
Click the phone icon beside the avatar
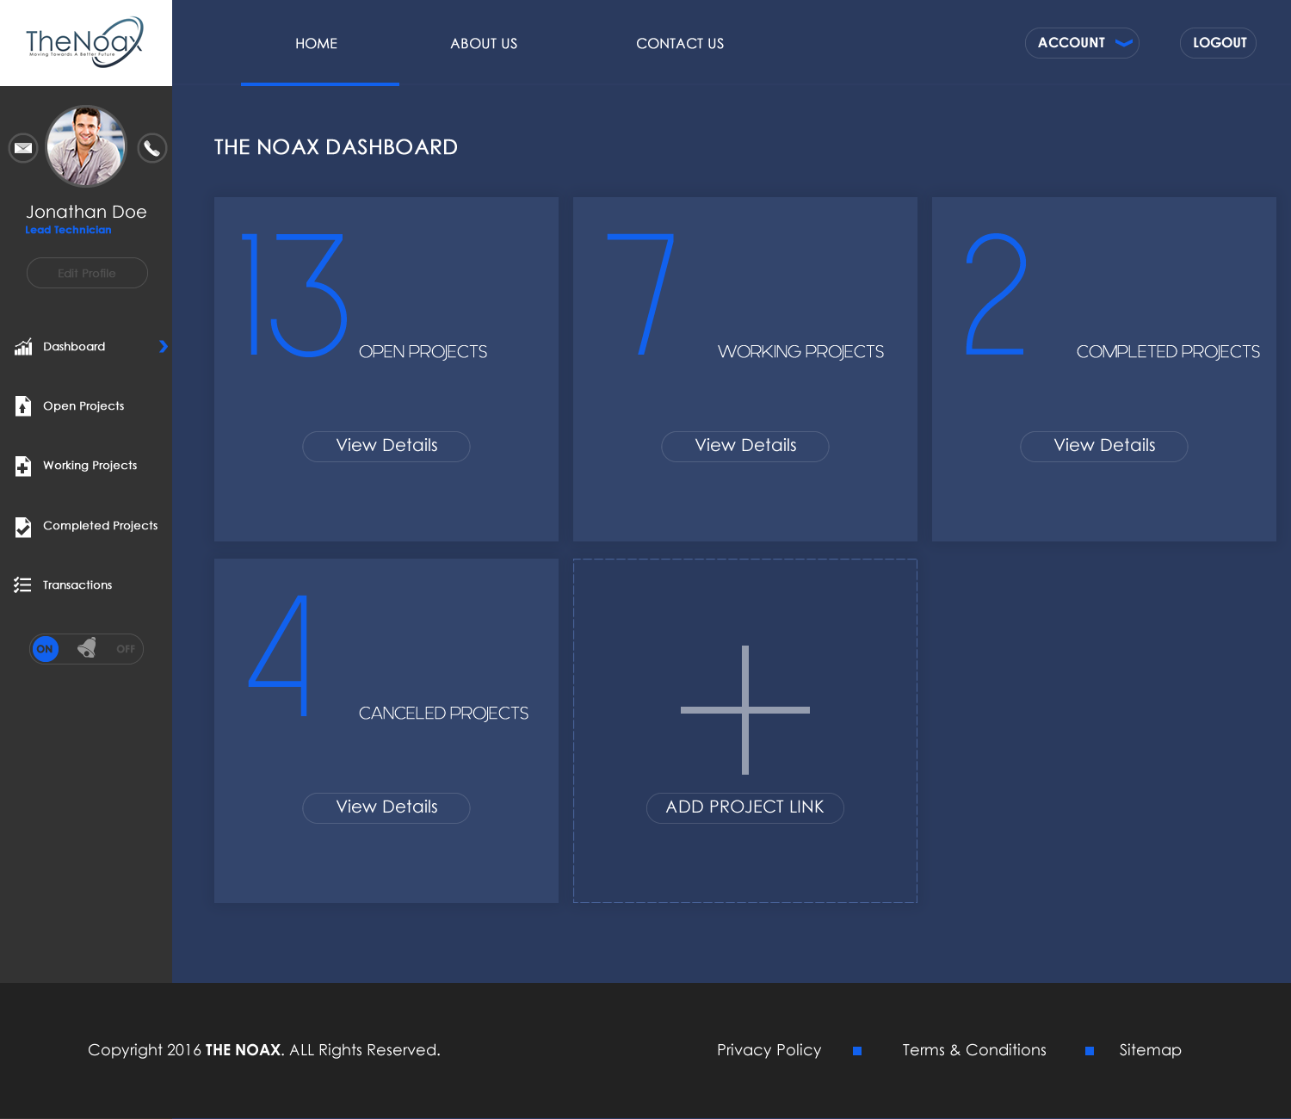point(151,147)
